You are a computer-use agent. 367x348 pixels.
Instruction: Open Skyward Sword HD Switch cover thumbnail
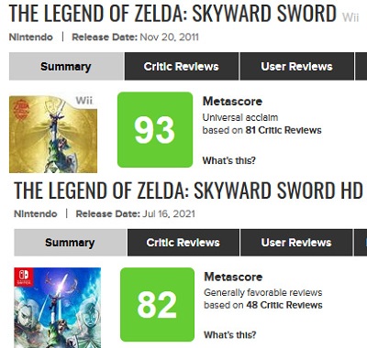(57, 308)
